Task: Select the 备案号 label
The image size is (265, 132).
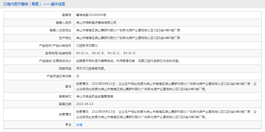Action: click(66, 15)
